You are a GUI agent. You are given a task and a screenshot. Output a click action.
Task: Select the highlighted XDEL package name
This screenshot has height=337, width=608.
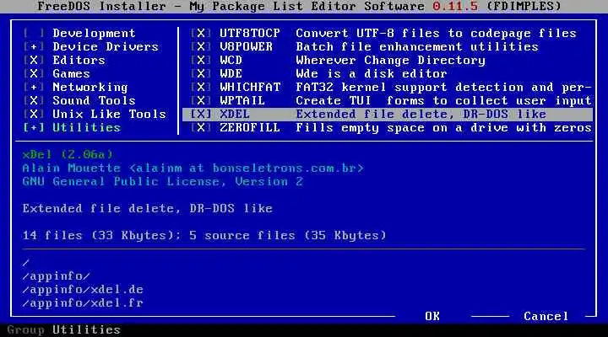point(235,115)
